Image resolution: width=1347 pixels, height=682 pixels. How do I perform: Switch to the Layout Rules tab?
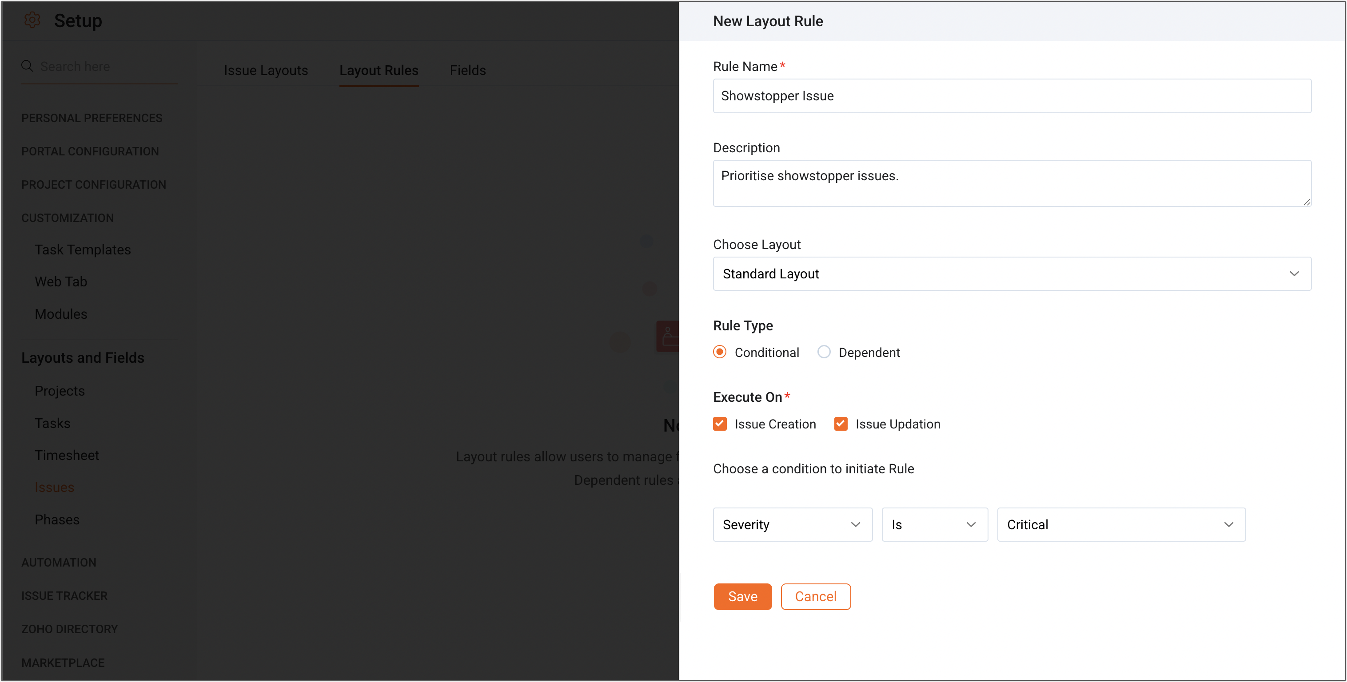tap(379, 70)
